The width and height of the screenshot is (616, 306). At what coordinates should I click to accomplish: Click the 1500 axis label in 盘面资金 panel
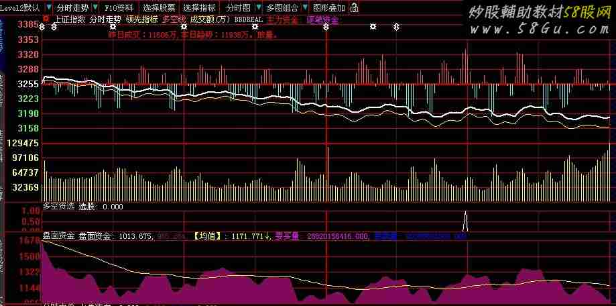coord(31,256)
